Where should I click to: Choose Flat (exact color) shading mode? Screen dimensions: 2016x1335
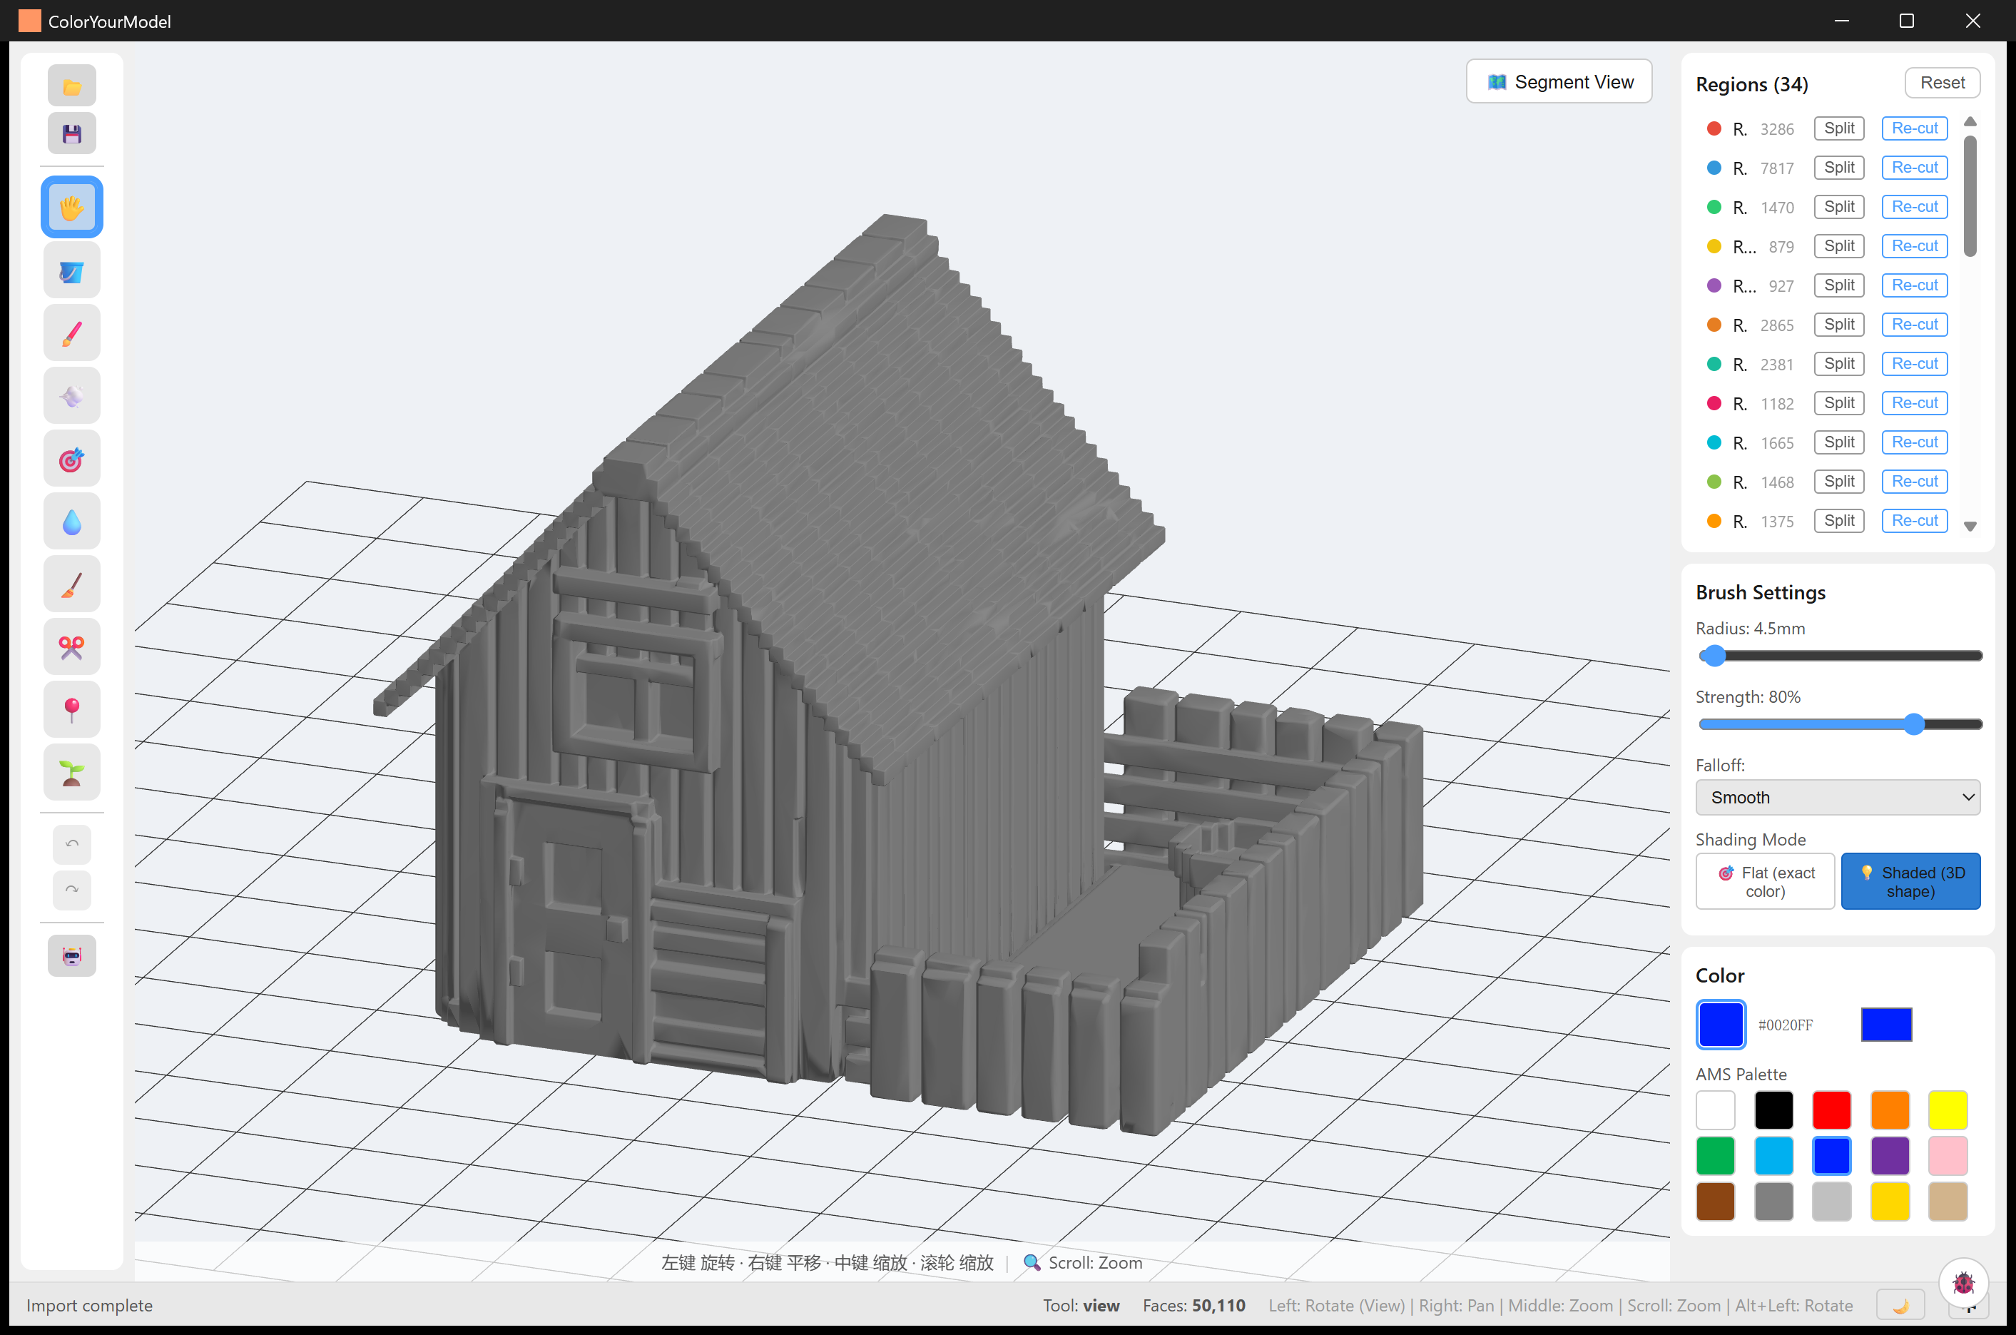[x=1765, y=882]
